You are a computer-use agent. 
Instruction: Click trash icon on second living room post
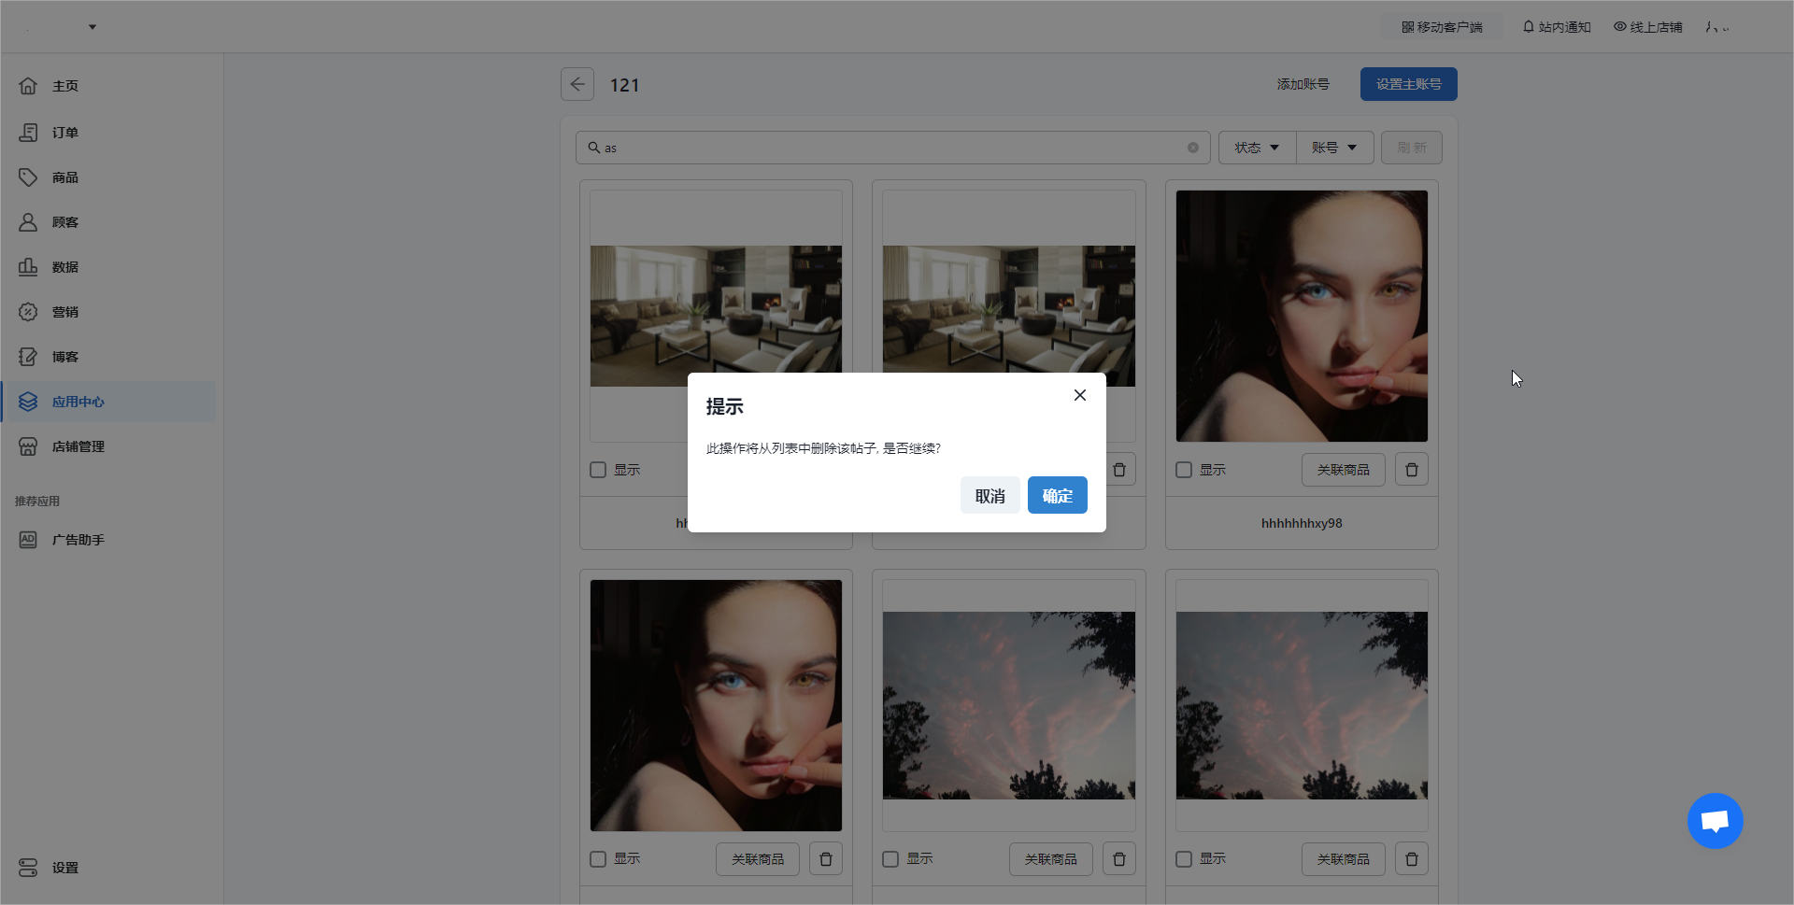(1119, 470)
